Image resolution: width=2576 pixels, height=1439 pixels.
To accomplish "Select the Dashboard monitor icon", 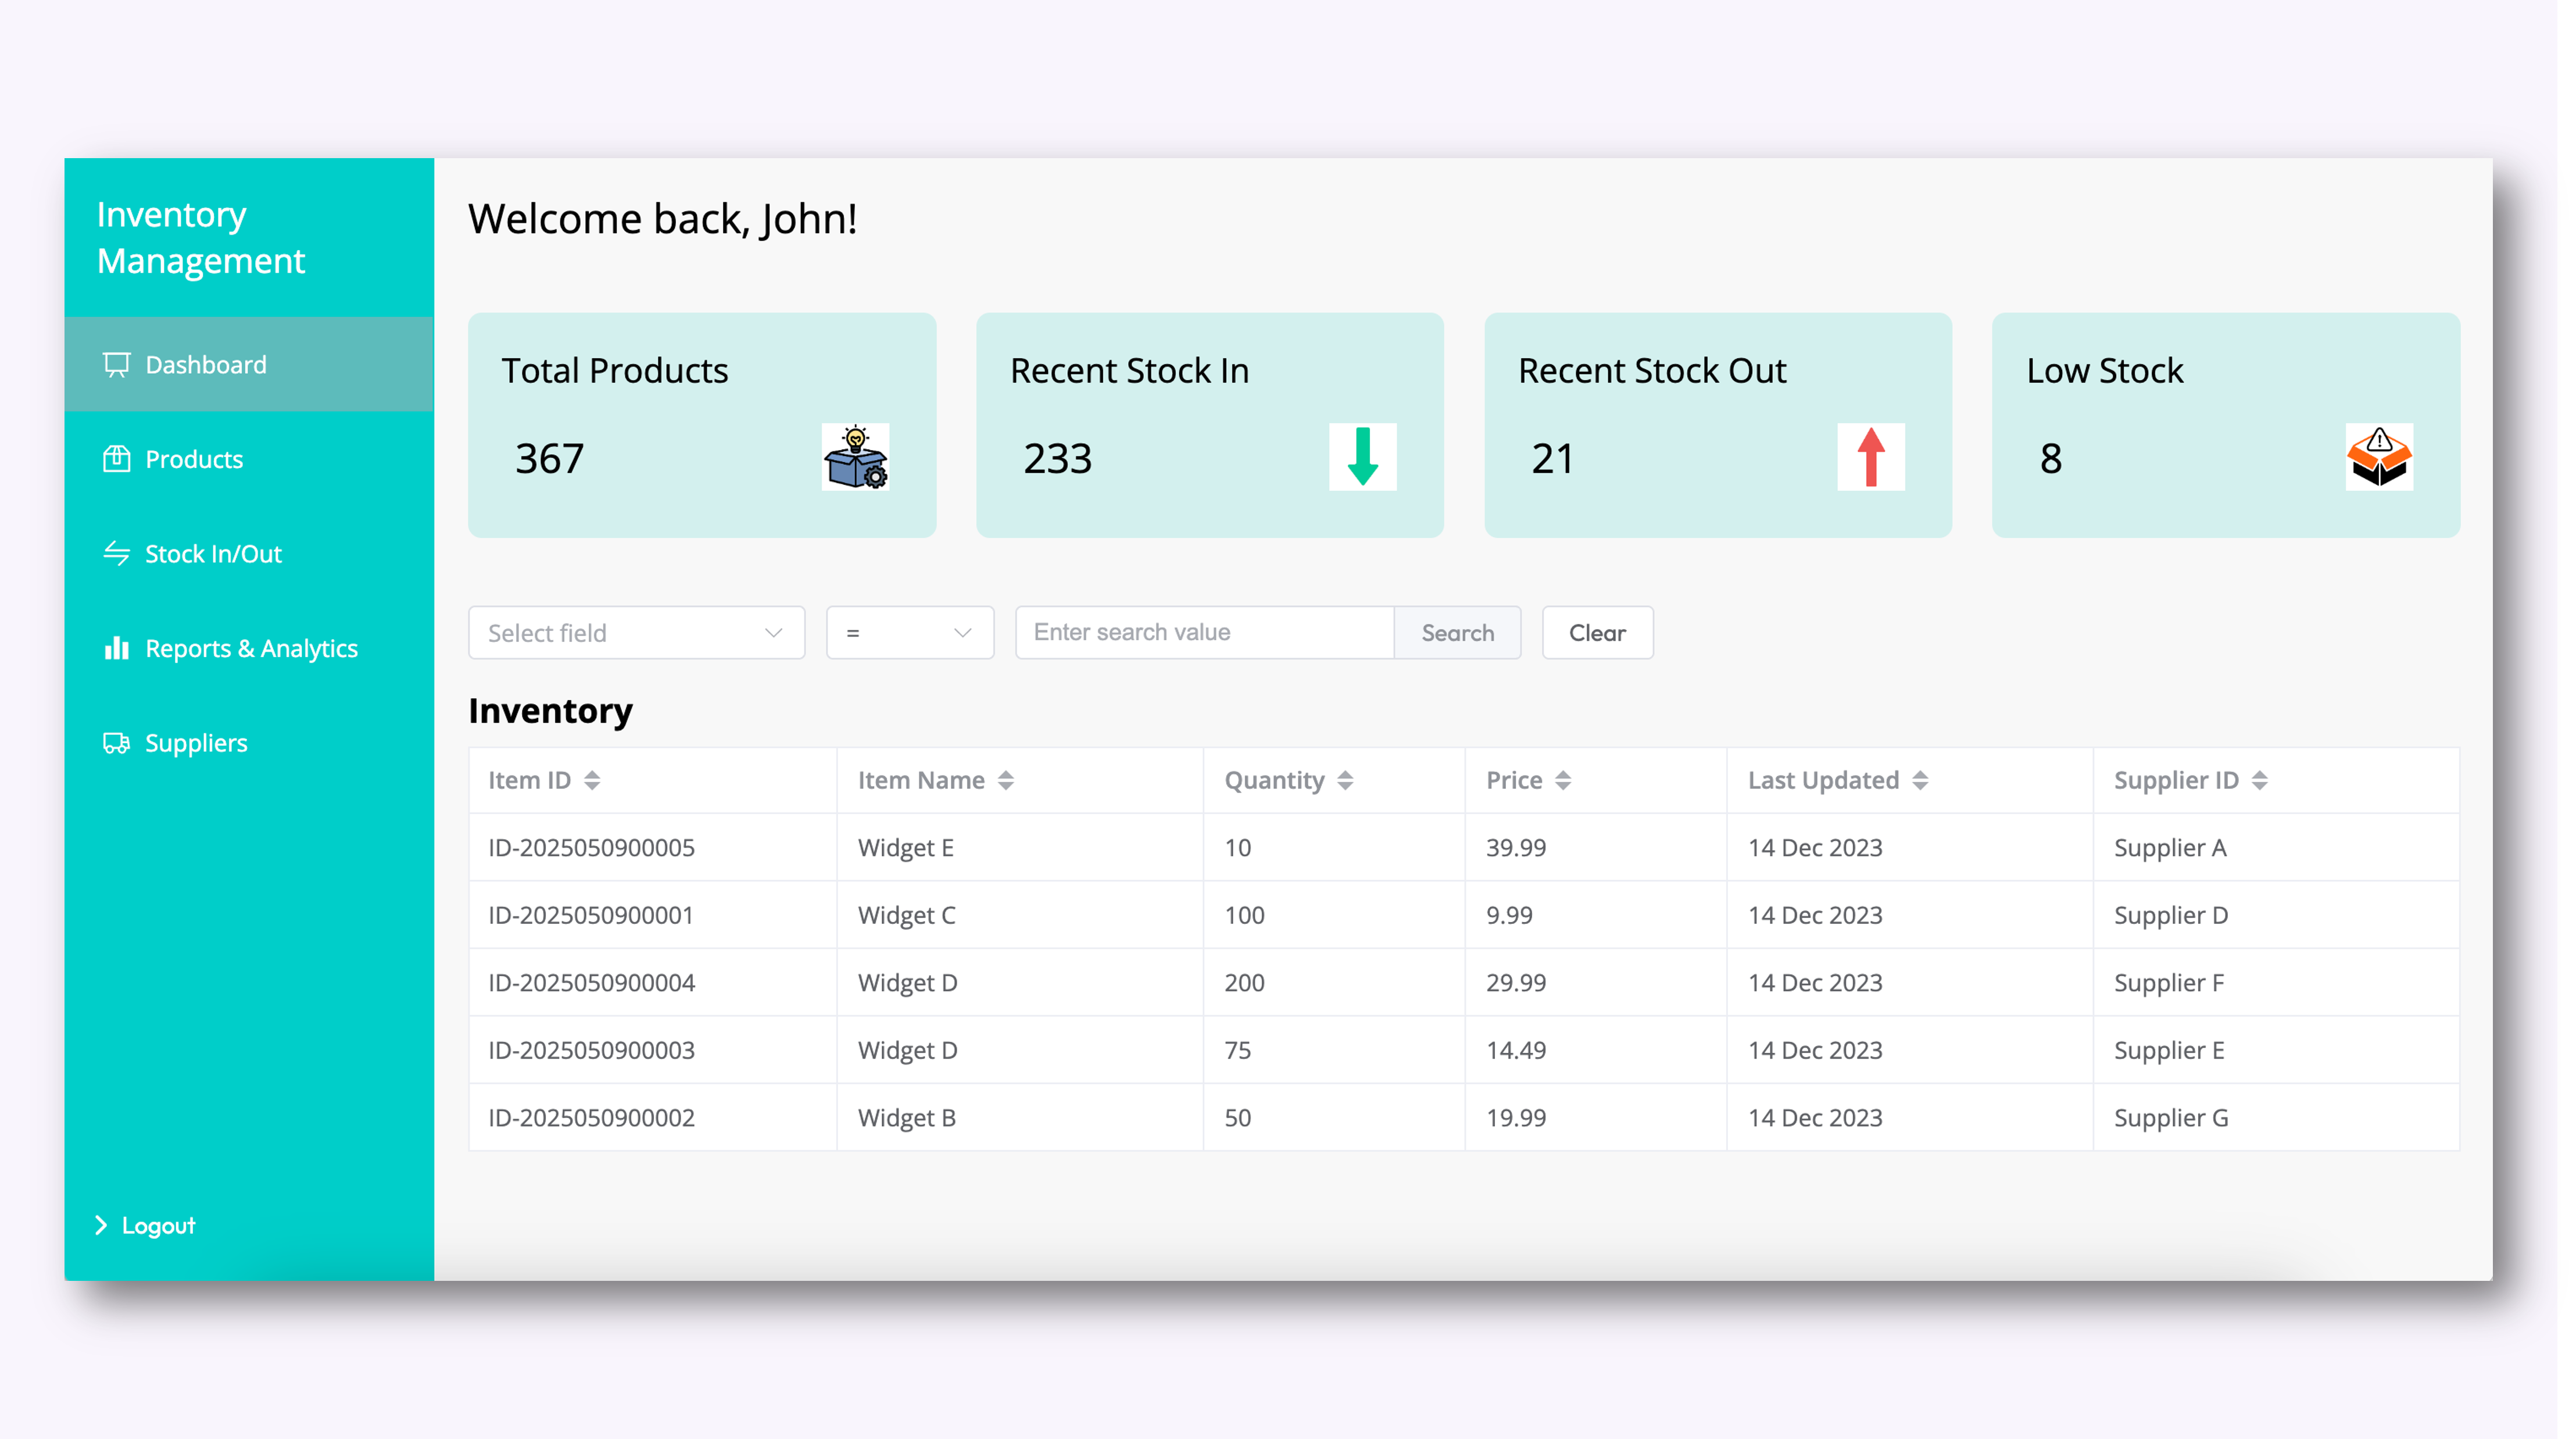I will pyautogui.click(x=117, y=364).
